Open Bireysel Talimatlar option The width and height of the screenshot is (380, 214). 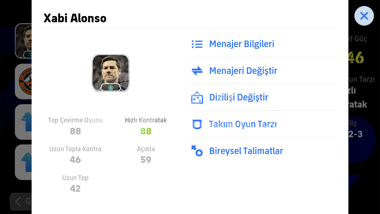coord(263,151)
